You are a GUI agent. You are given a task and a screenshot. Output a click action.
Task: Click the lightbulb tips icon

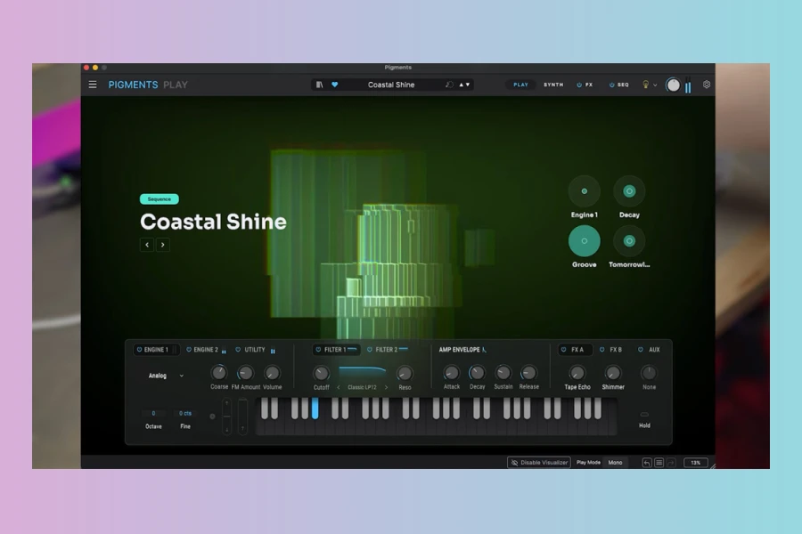point(645,85)
